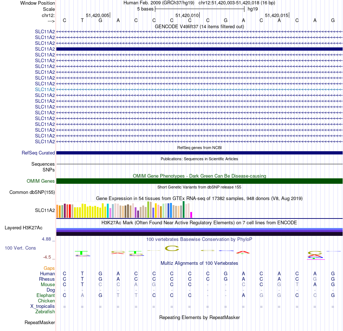Click the dark green OMIM Genes bar
This screenshot has height=331, width=343.
(199, 181)
